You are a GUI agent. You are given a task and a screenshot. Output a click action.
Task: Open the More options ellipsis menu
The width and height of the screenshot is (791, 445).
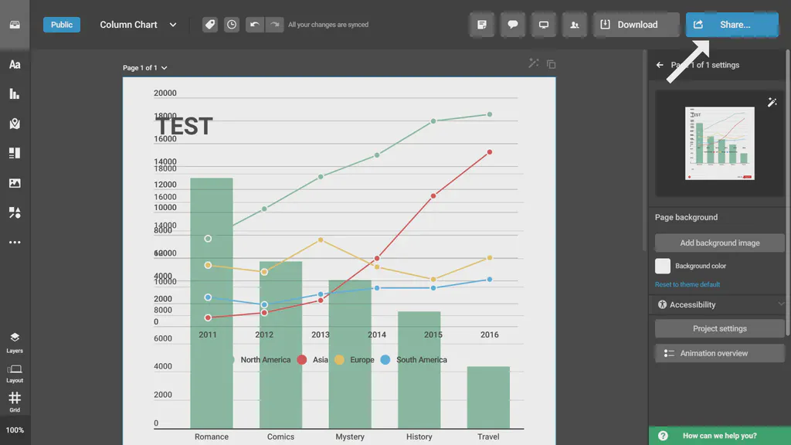coord(14,242)
